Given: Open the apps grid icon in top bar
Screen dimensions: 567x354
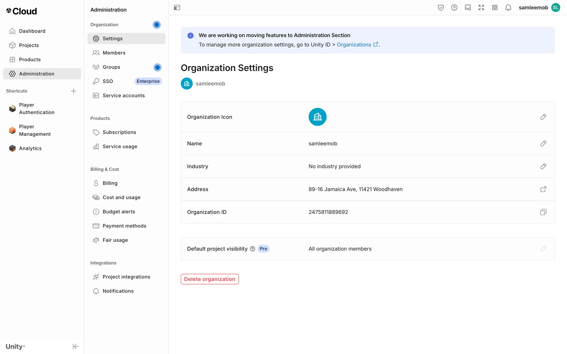Looking at the screenshot, I should (495, 8).
